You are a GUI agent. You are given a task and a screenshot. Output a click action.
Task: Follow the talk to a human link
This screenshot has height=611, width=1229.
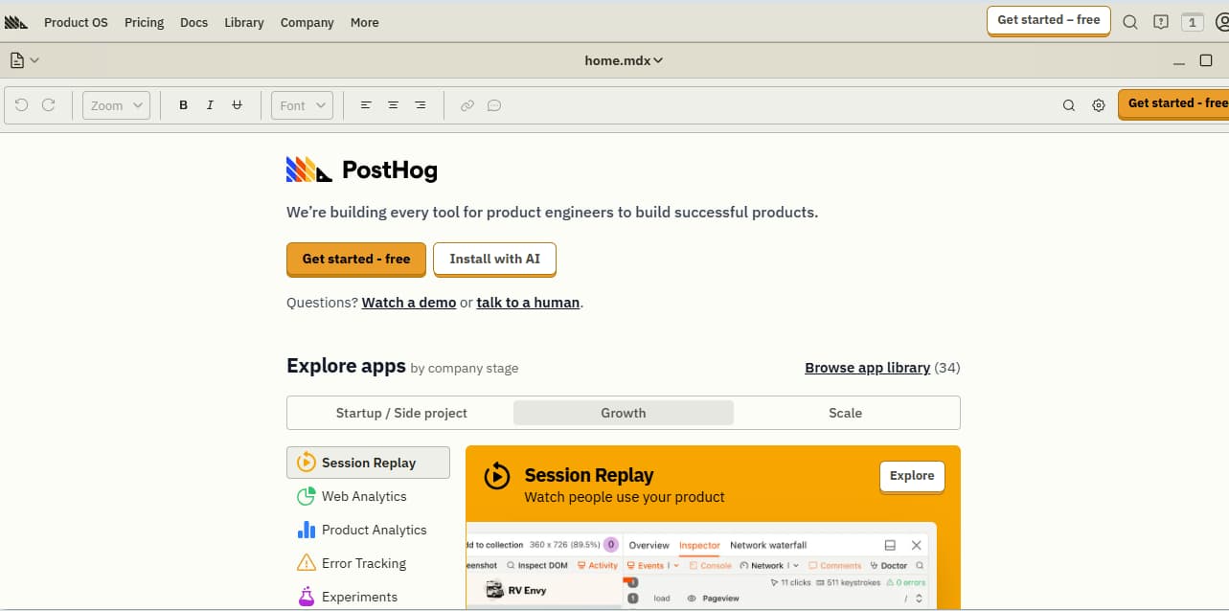[528, 303]
